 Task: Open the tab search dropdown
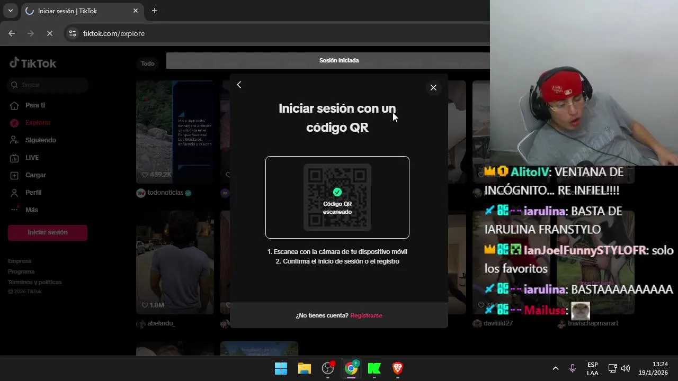click(10, 11)
